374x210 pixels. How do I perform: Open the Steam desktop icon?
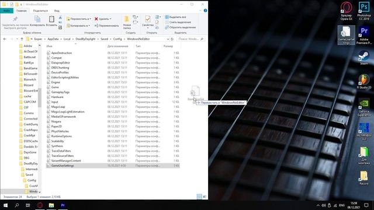tap(363, 58)
